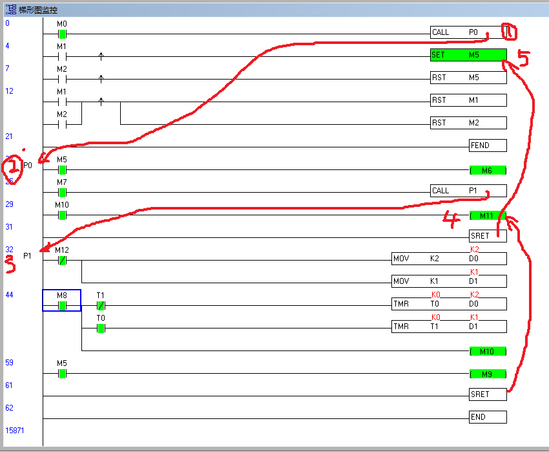The image size is (549, 452).
Task: Click the M12 normally-closed contact
Action: click(x=62, y=261)
